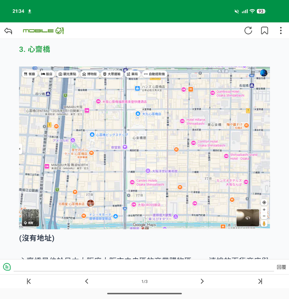This screenshot has width=289, height=299.
Task: Click Quintessa Hotel Osaka Shinsaibashi pin
Action: [213, 93]
